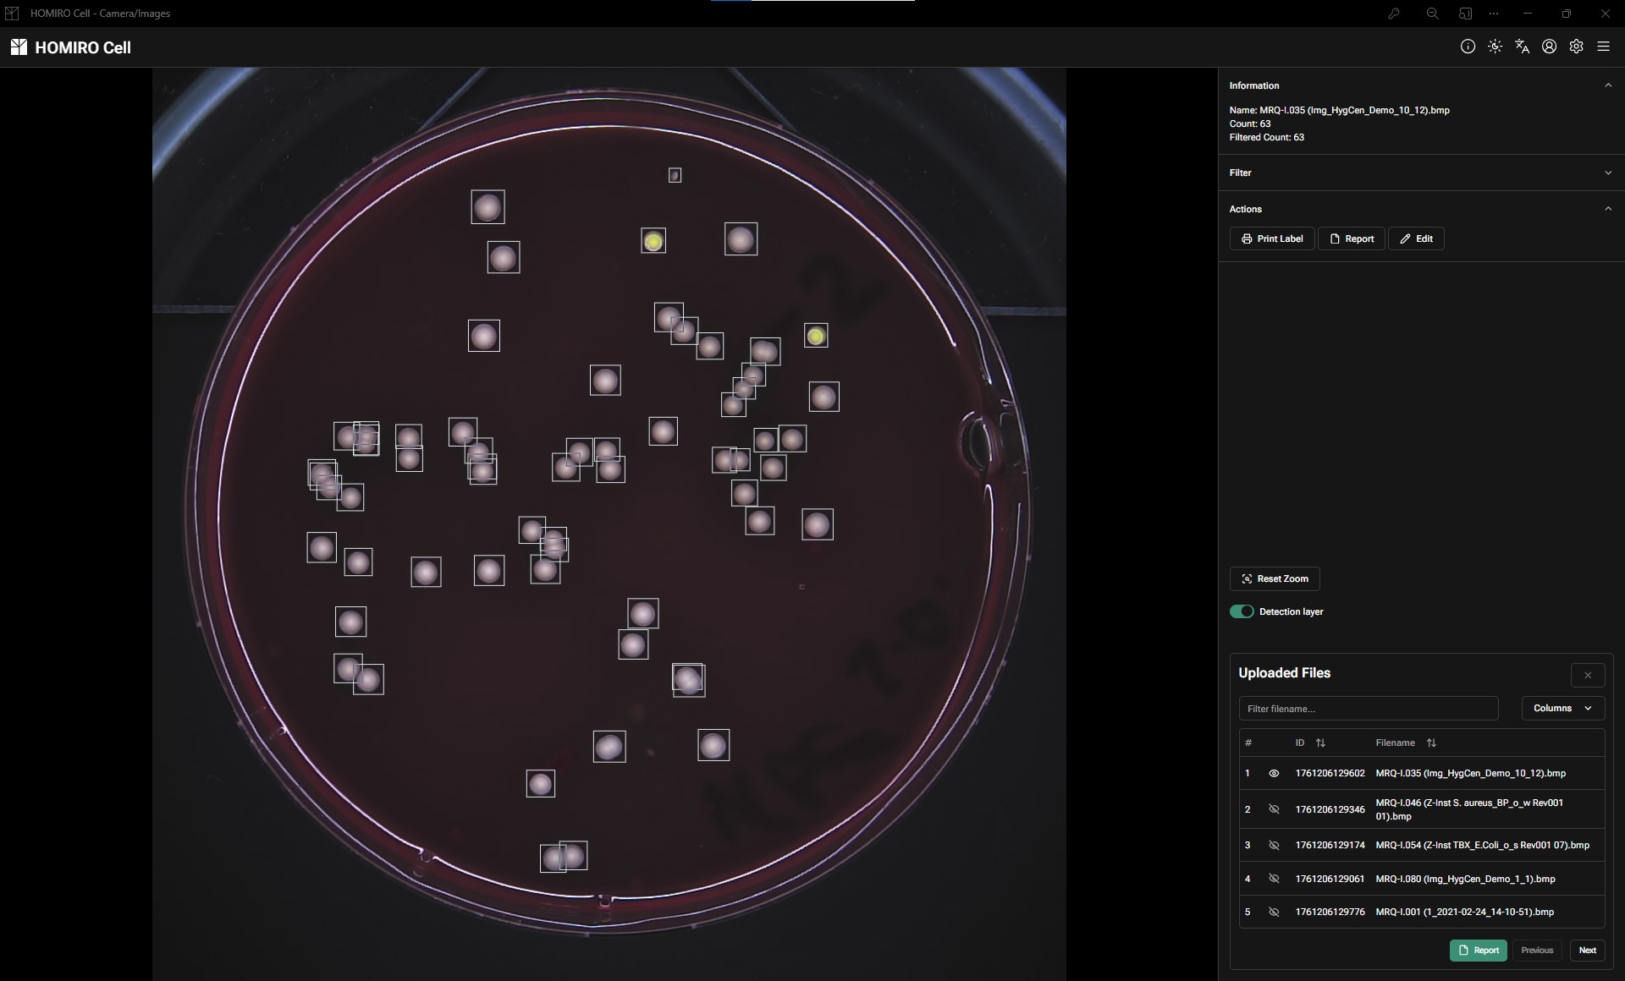This screenshot has height=981, width=1625.
Task: Click the zoom-out magnifier in the title bar
Action: (1431, 14)
